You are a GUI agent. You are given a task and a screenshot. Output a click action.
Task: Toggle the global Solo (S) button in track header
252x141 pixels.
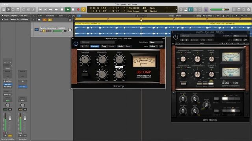pos(50,20)
